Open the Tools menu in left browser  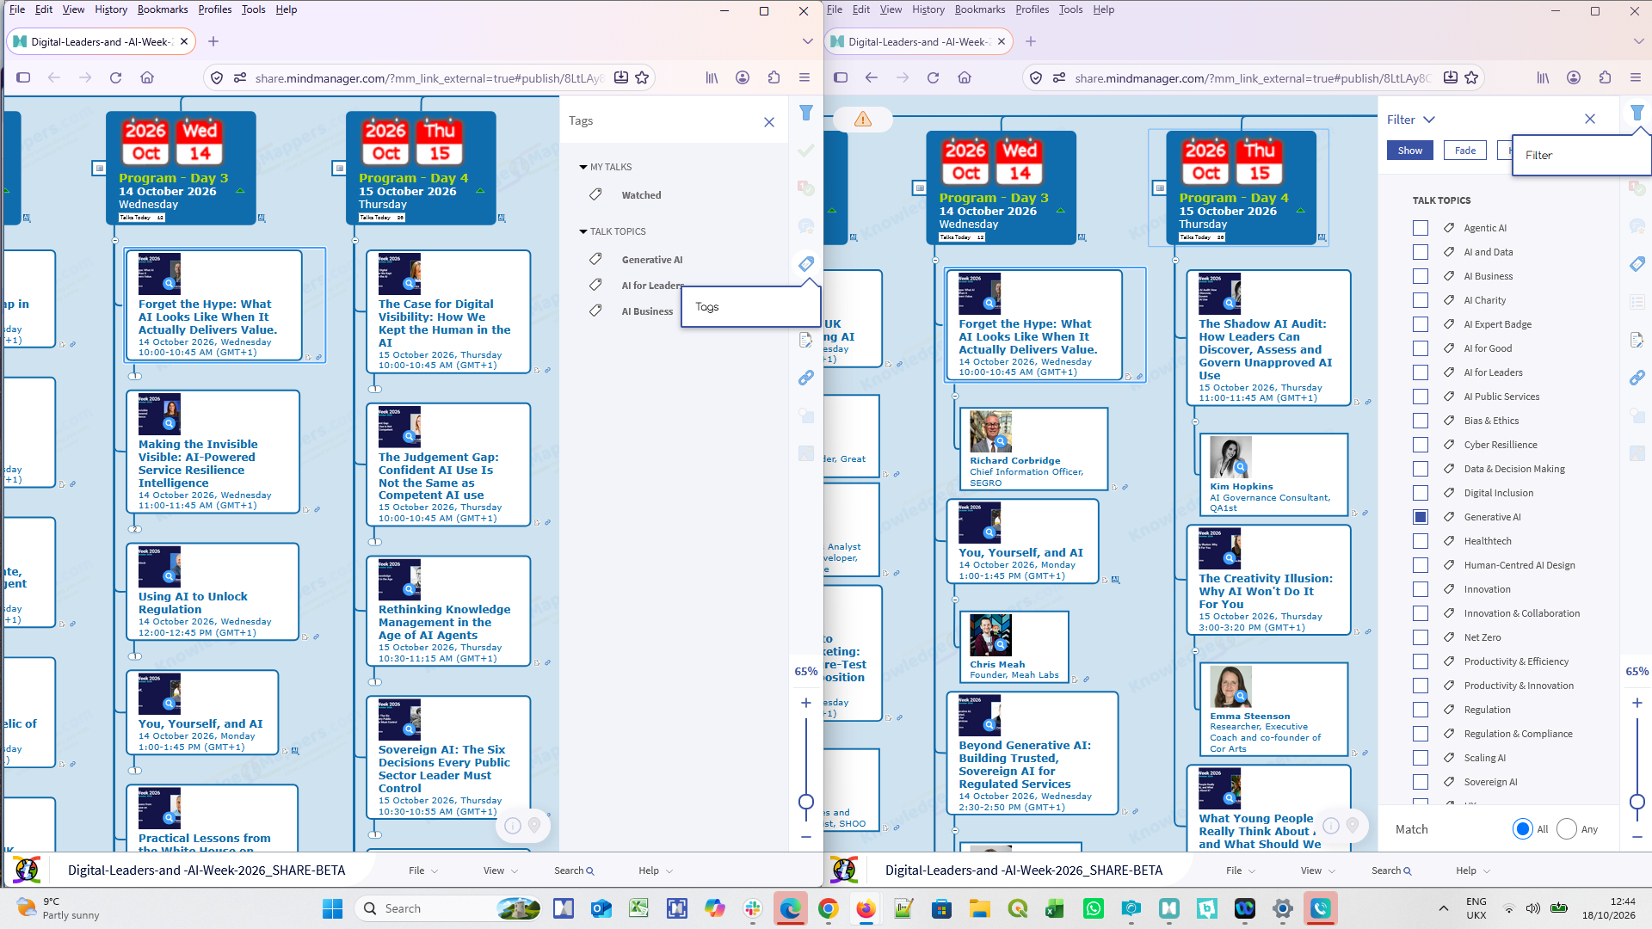[253, 9]
